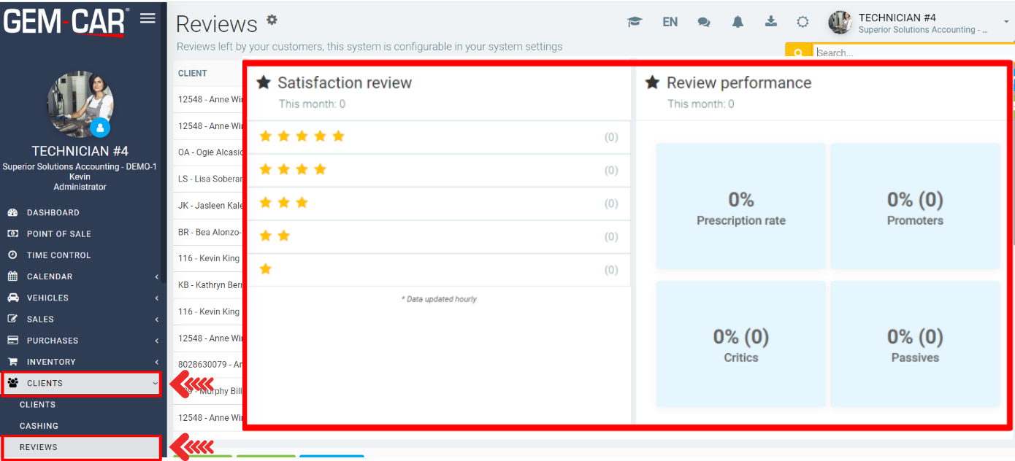Image resolution: width=1015 pixels, height=461 pixels.
Task: Open the Reviews settings gear icon
Action: [x=272, y=20]
